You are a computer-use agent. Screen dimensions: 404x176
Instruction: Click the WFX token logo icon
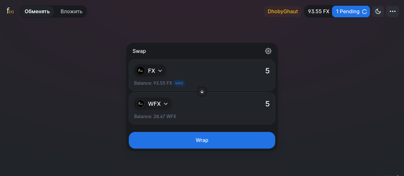point(140,104)
